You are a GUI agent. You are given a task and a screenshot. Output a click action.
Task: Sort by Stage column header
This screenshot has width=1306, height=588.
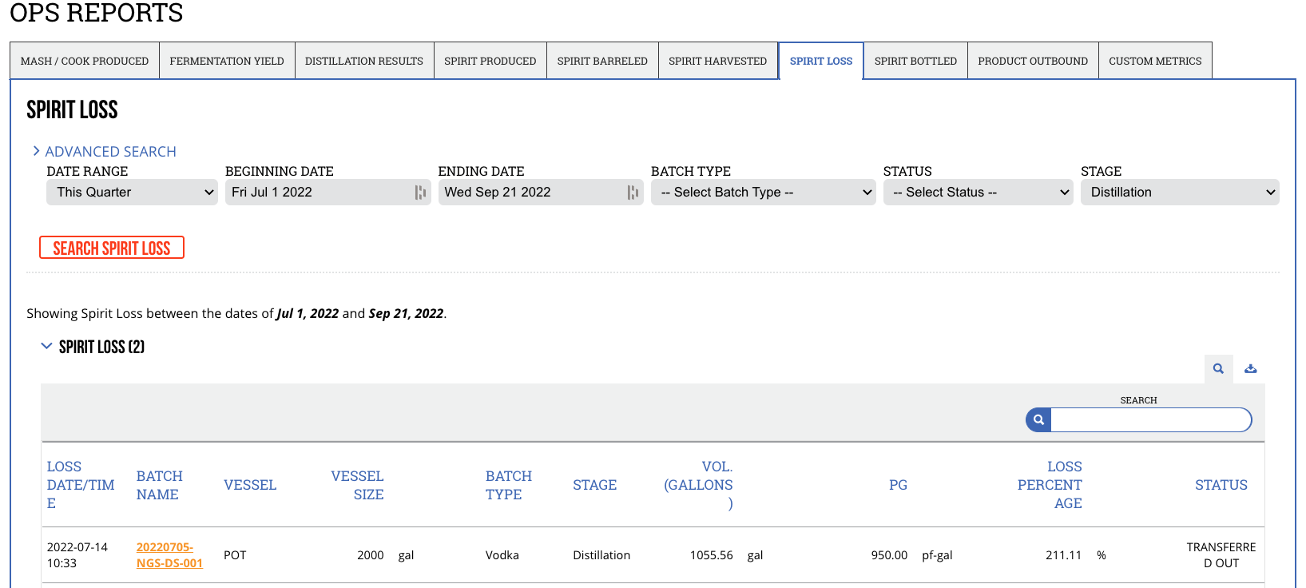[x=595, y=485]
